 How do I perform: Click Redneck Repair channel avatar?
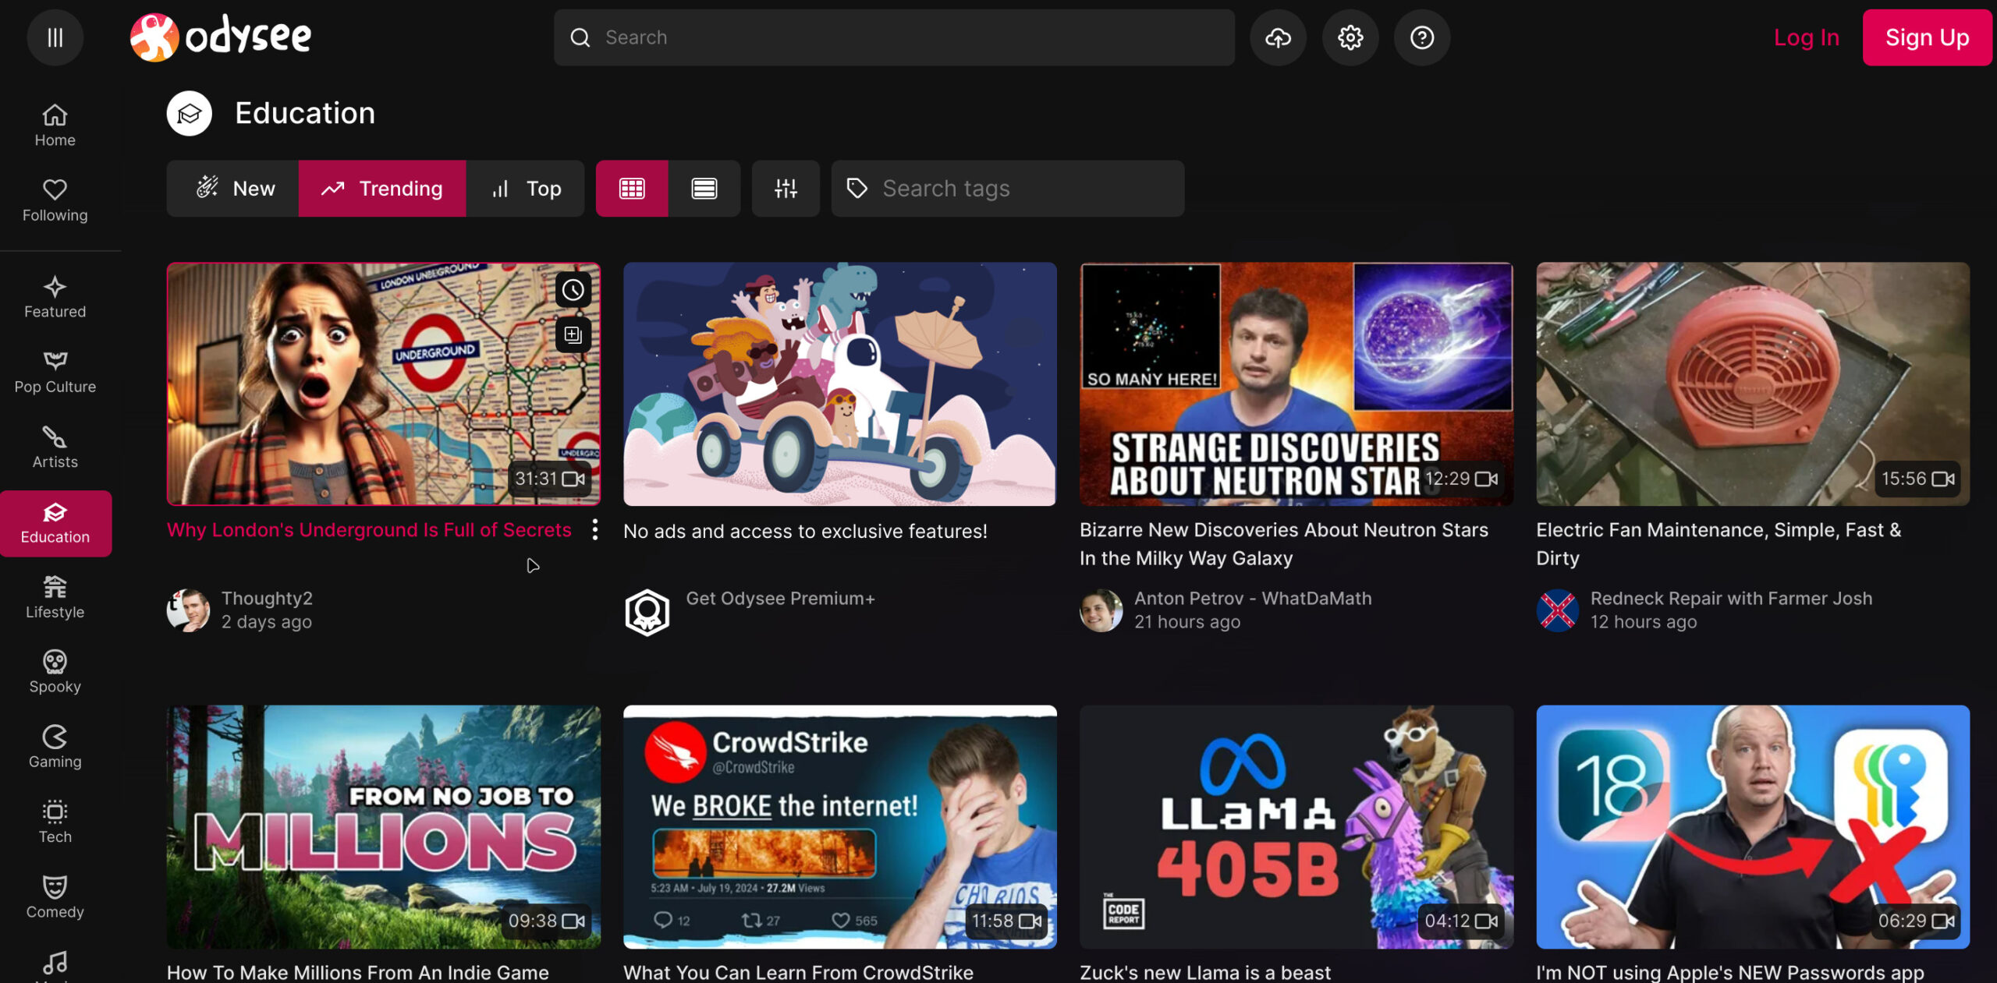[1558, 610]
